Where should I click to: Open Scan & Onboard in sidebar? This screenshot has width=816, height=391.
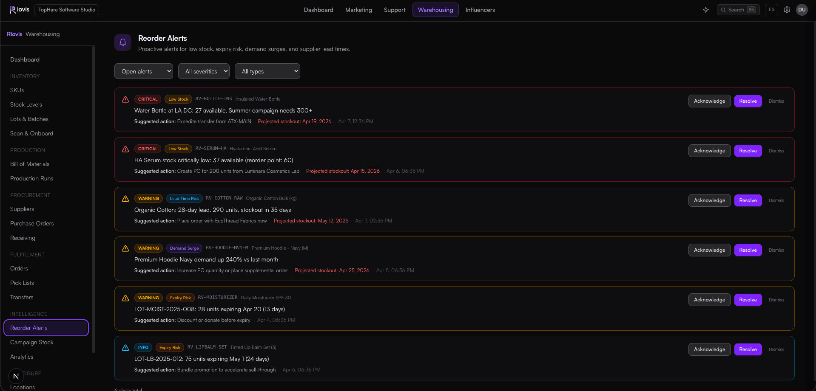coord(46,134)
